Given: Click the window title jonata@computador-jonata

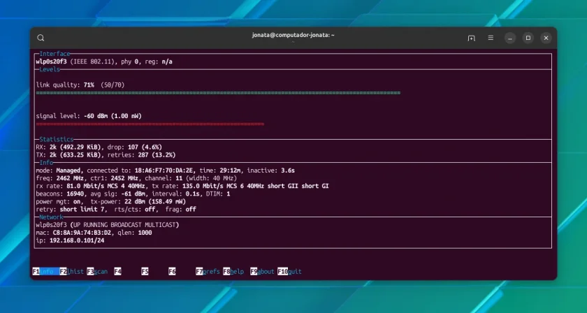Looking at the screenshot, I should (293, 35).
